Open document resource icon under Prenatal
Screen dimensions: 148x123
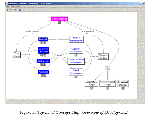click(x=42, y=43)
